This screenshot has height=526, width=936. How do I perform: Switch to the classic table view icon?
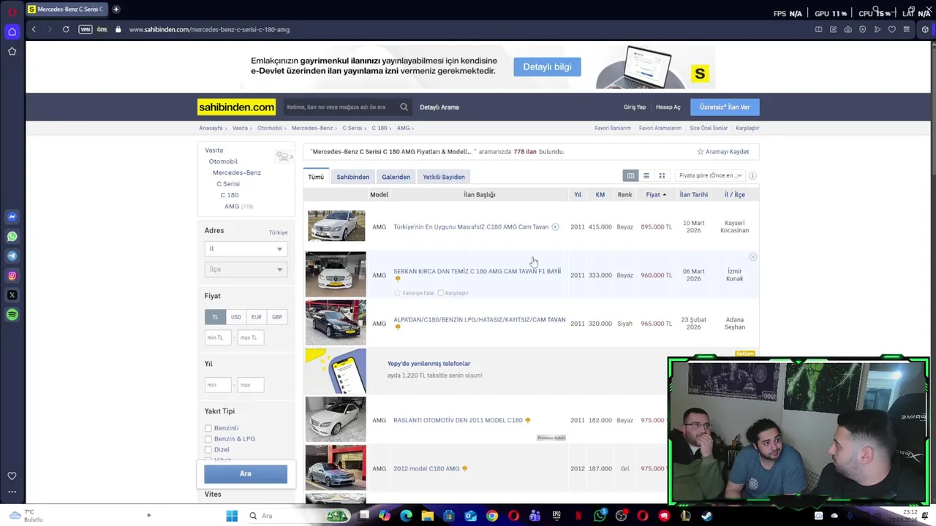pyautogui.click(x=630, y=175)
